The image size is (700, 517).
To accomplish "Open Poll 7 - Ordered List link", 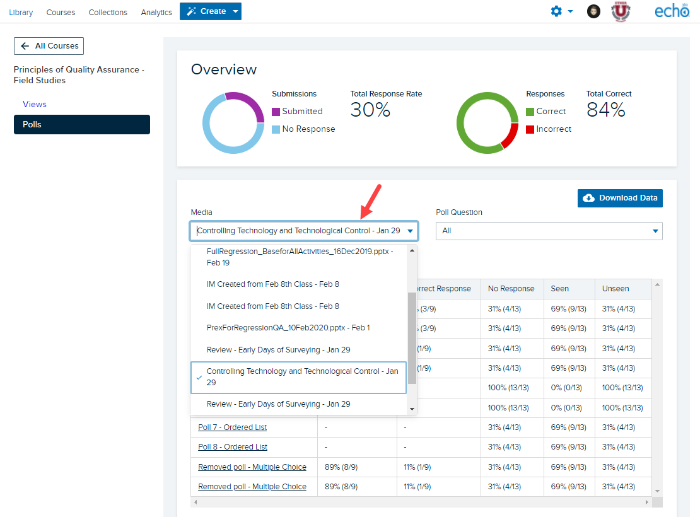I will click(232, 427).
